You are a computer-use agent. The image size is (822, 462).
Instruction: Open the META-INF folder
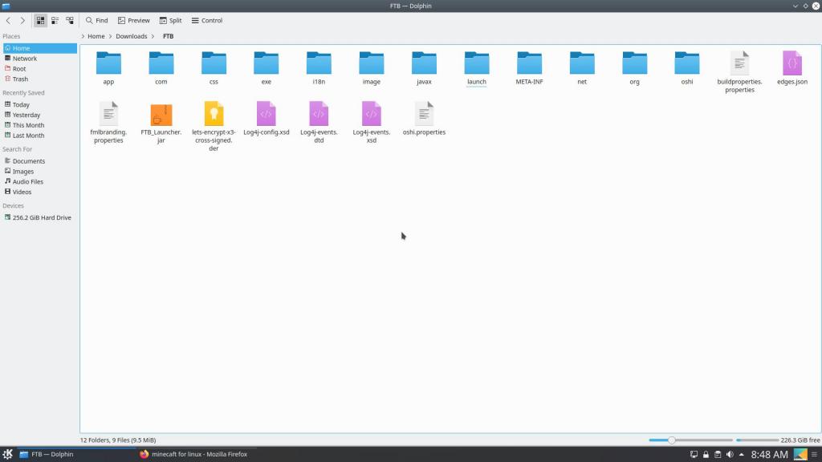click(x=529, y=64)
